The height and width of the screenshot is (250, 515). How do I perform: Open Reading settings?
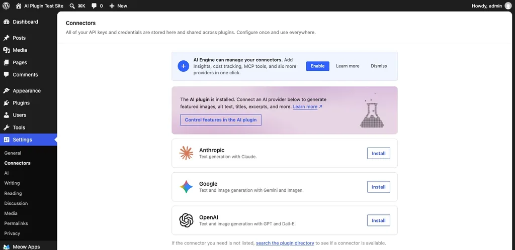13,193
